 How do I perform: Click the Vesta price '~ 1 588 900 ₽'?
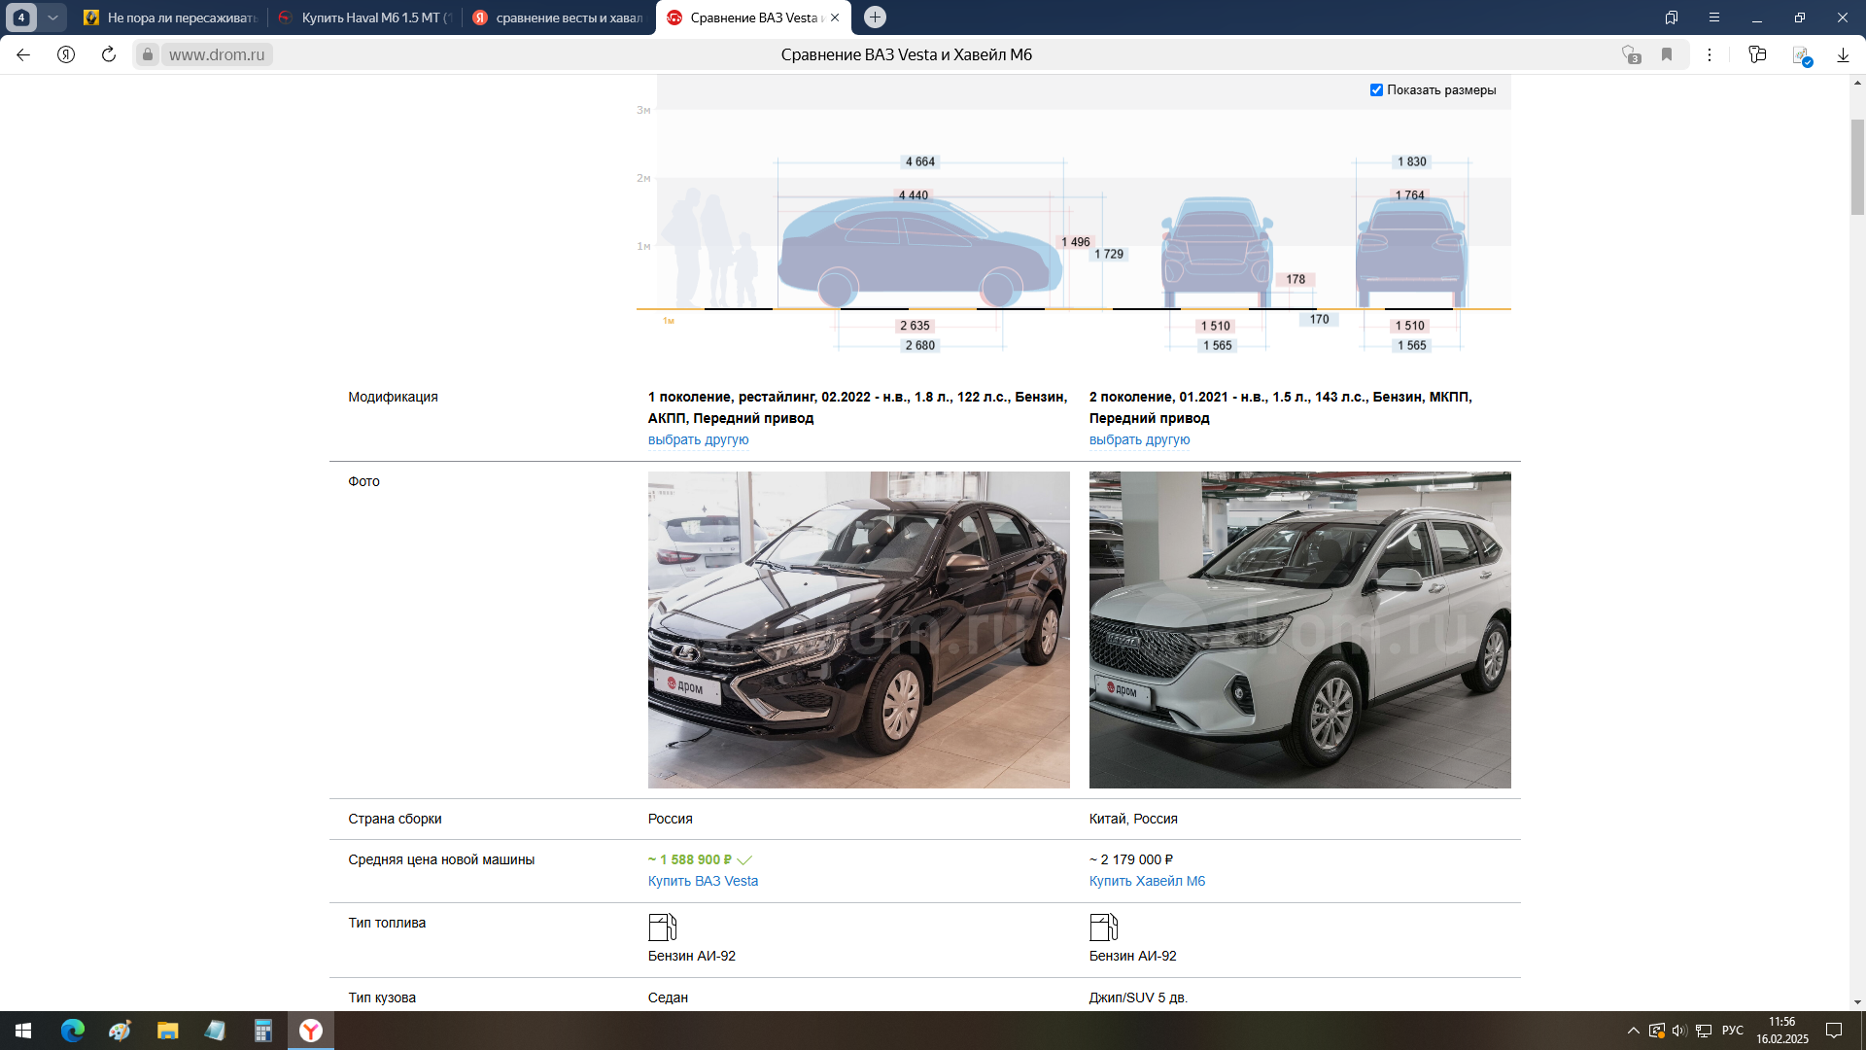click(690, 859)
